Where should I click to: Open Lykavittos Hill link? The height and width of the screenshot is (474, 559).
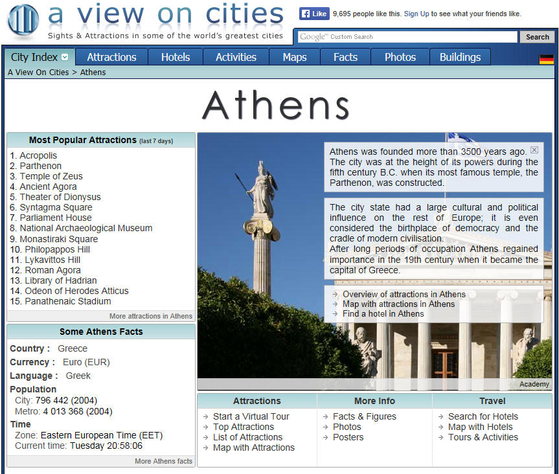(x=52, y=260)
